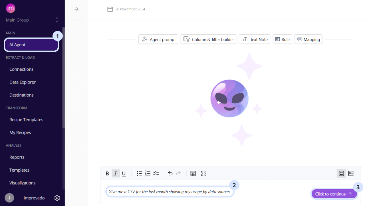Insert a bulleted list
Screen dimensions: 375x206
click(x=140, y=173)
